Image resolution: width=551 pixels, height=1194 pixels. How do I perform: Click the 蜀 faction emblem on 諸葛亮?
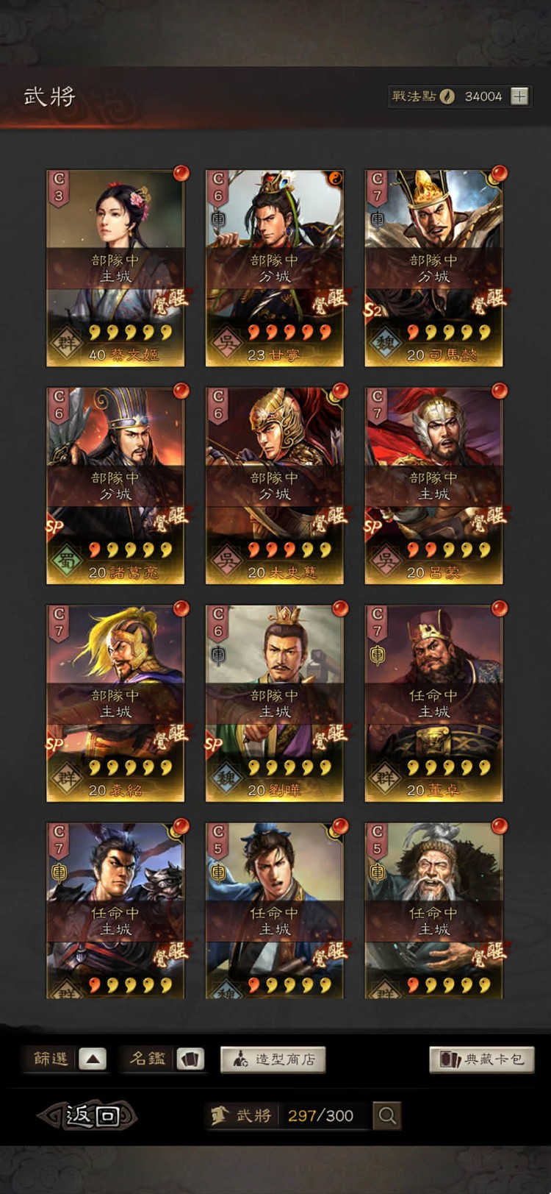[x=67, y=561]
